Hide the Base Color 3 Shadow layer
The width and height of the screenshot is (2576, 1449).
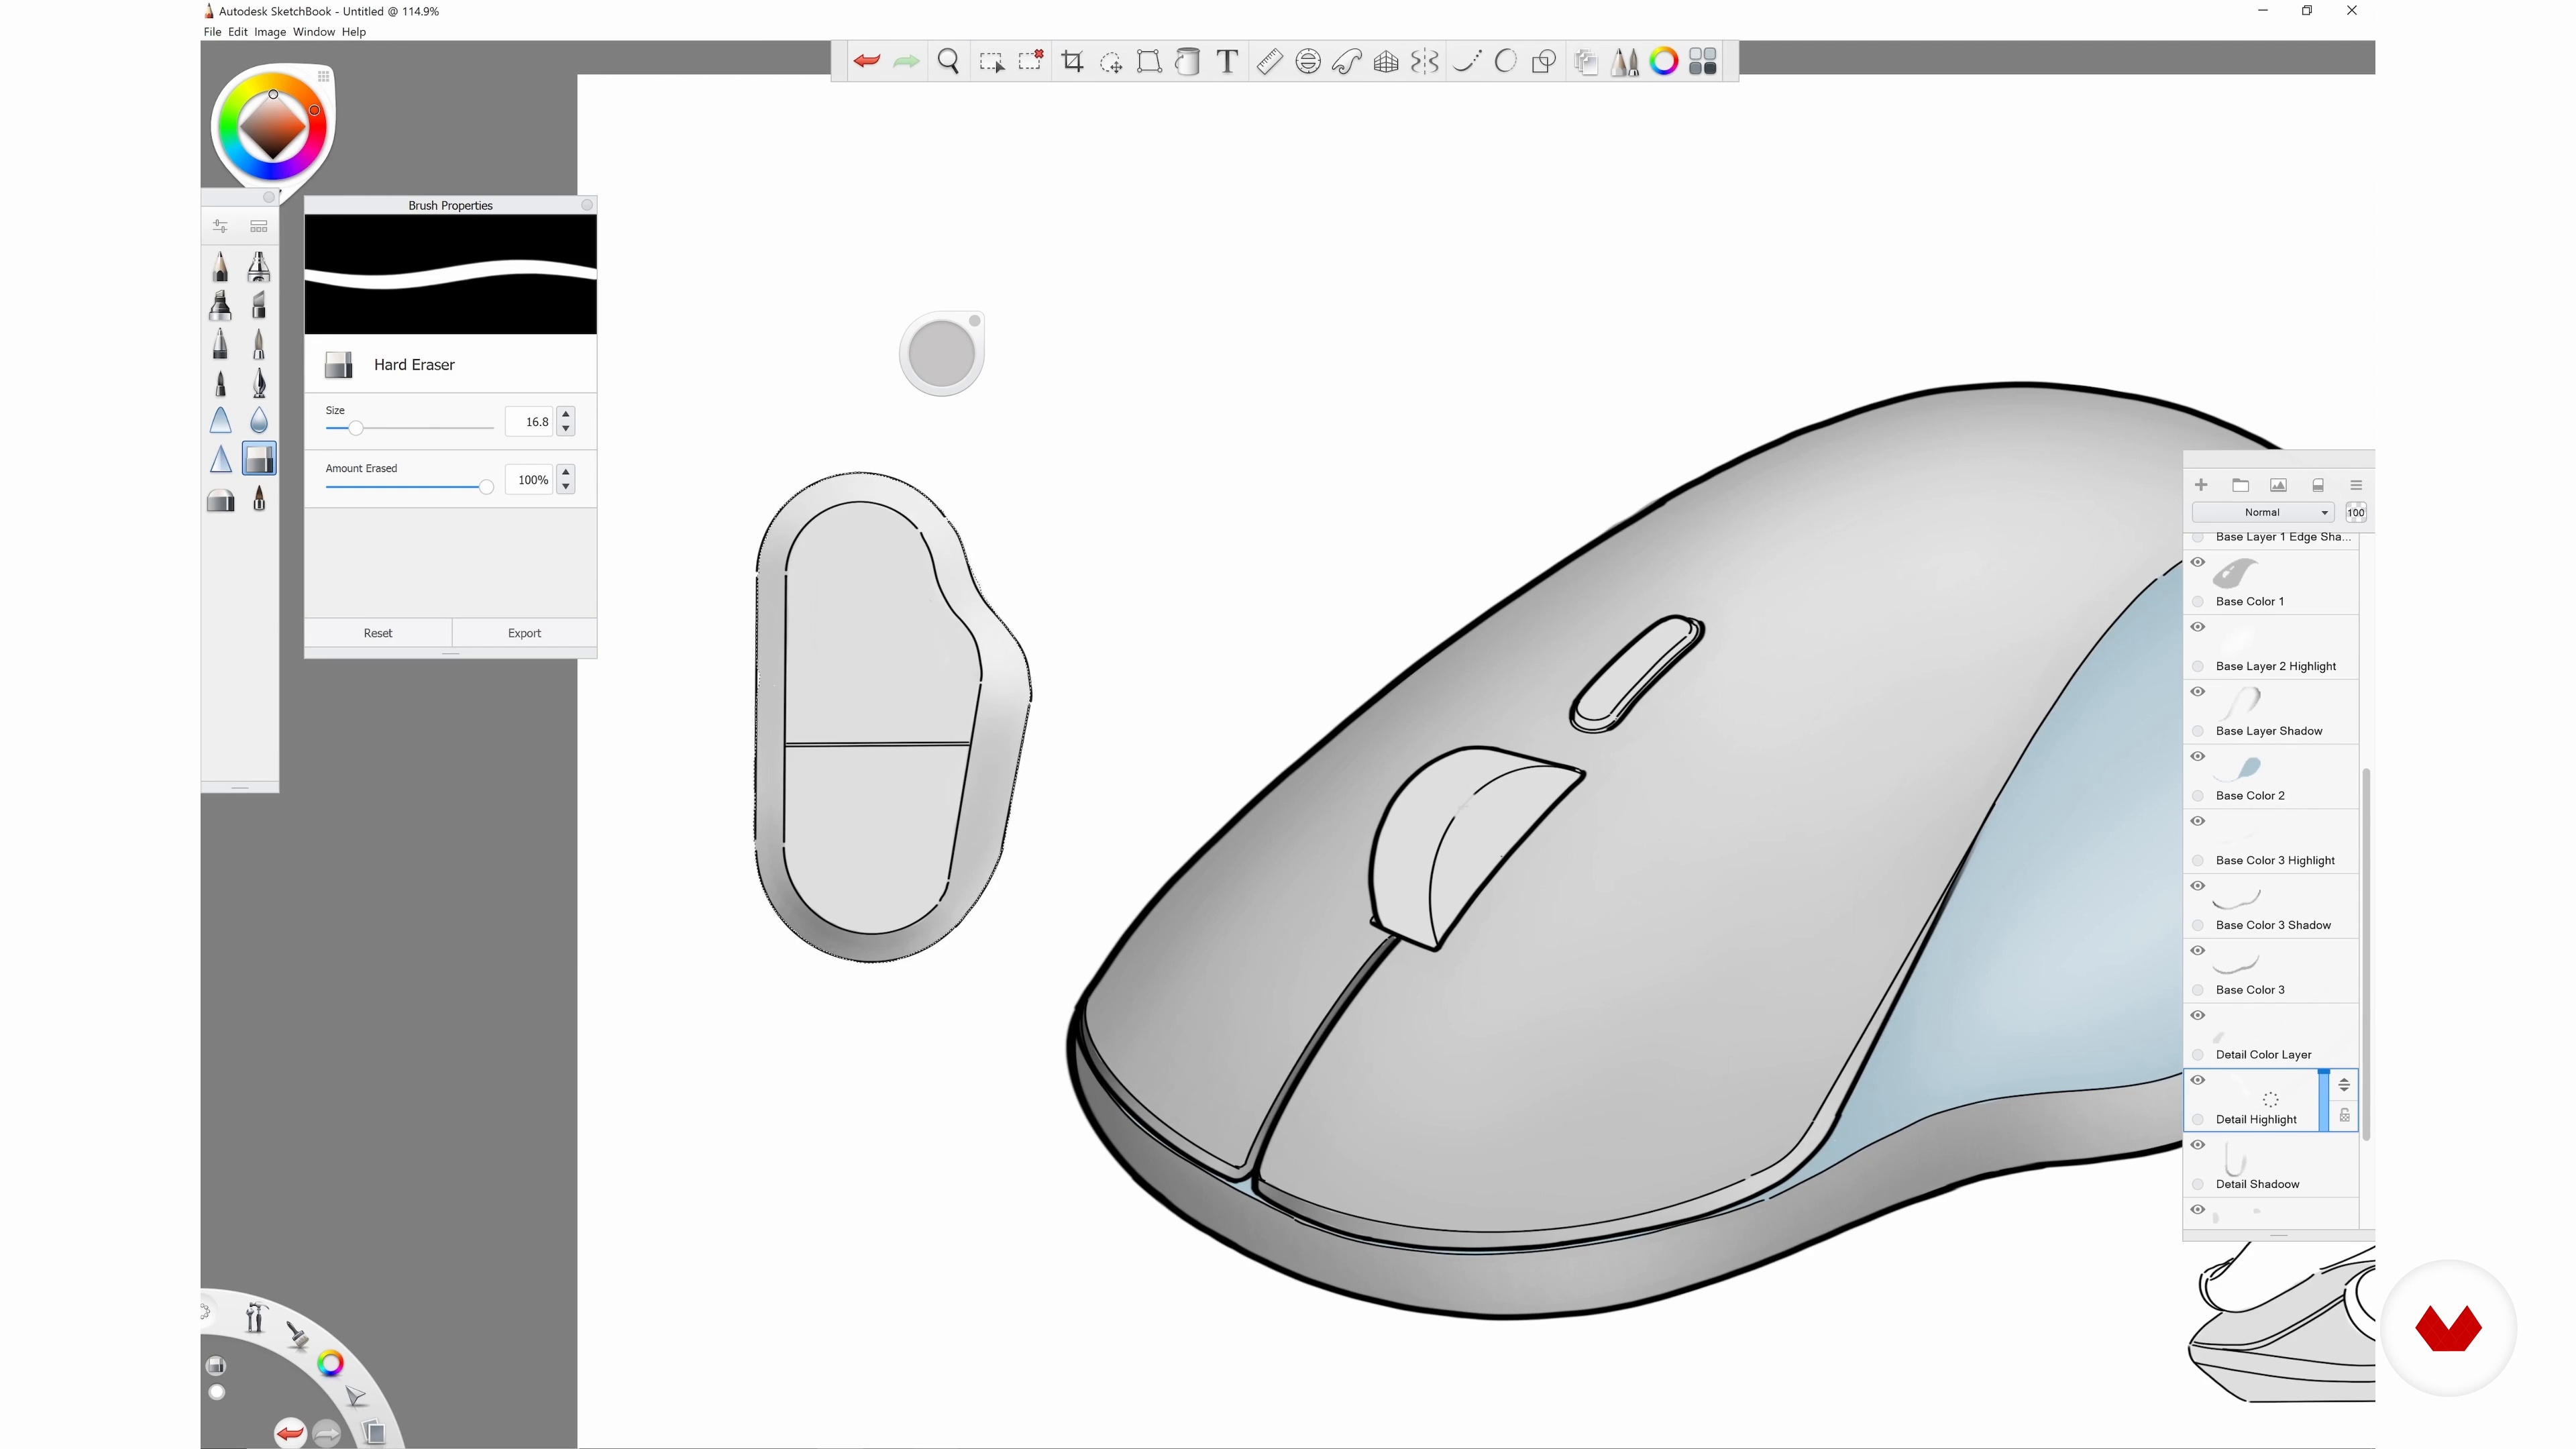[2198, 886]
